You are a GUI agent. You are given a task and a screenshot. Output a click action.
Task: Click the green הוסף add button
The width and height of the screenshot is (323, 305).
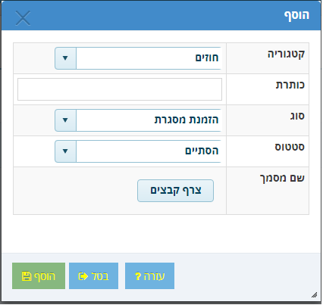coord(39,276)
